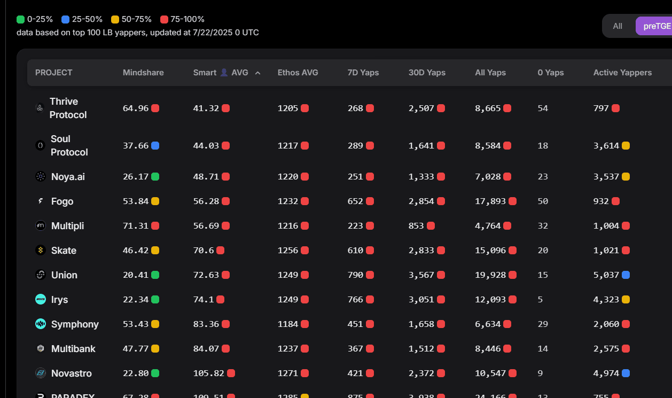The width and height of the screenshot is (672, 398).
Task: Click Symphony Ethos AVG value 1184
Action: click(288, 324)
